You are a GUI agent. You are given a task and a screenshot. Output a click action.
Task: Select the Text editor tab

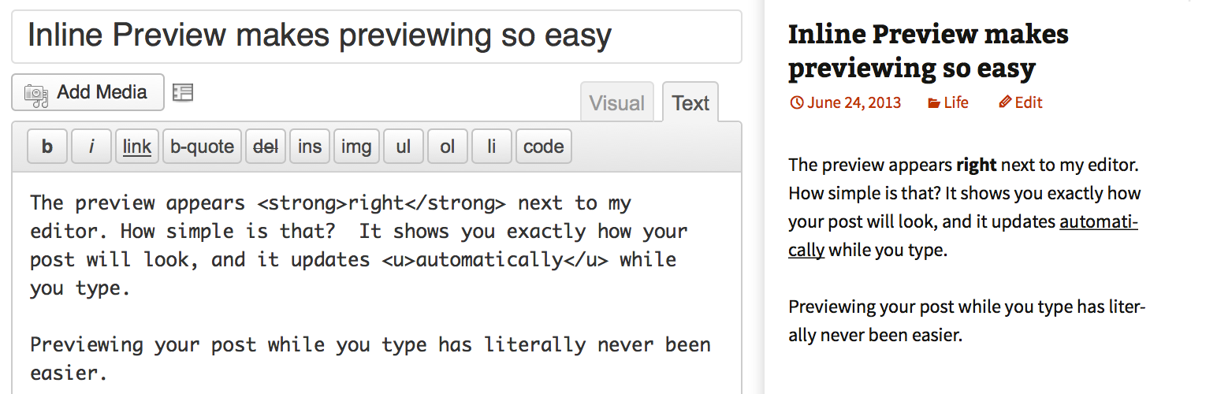(690, 102)
